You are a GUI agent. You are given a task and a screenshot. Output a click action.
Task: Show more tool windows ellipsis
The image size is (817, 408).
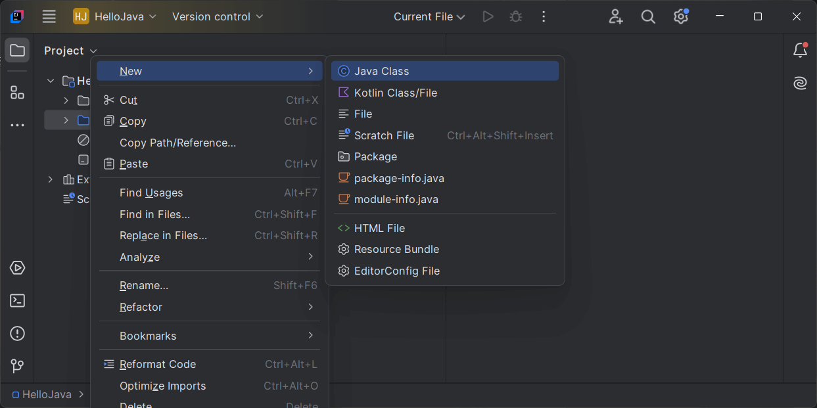click(17, 125)
